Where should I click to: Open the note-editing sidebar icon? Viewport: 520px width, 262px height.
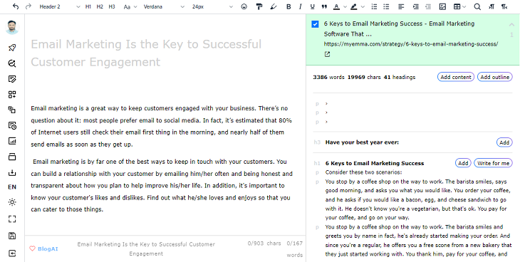tap(12, 79)
